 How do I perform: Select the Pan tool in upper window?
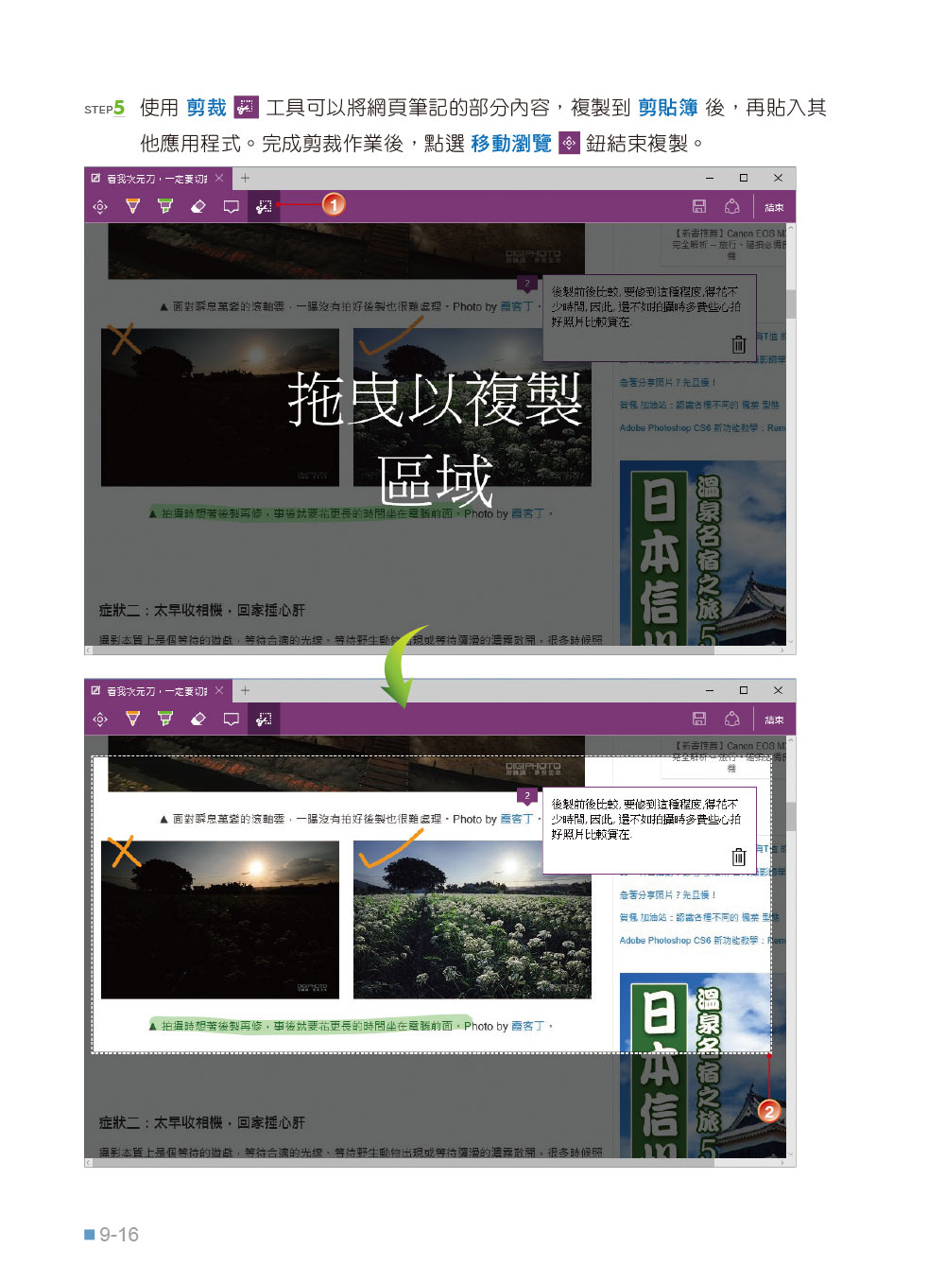(100, 207)
